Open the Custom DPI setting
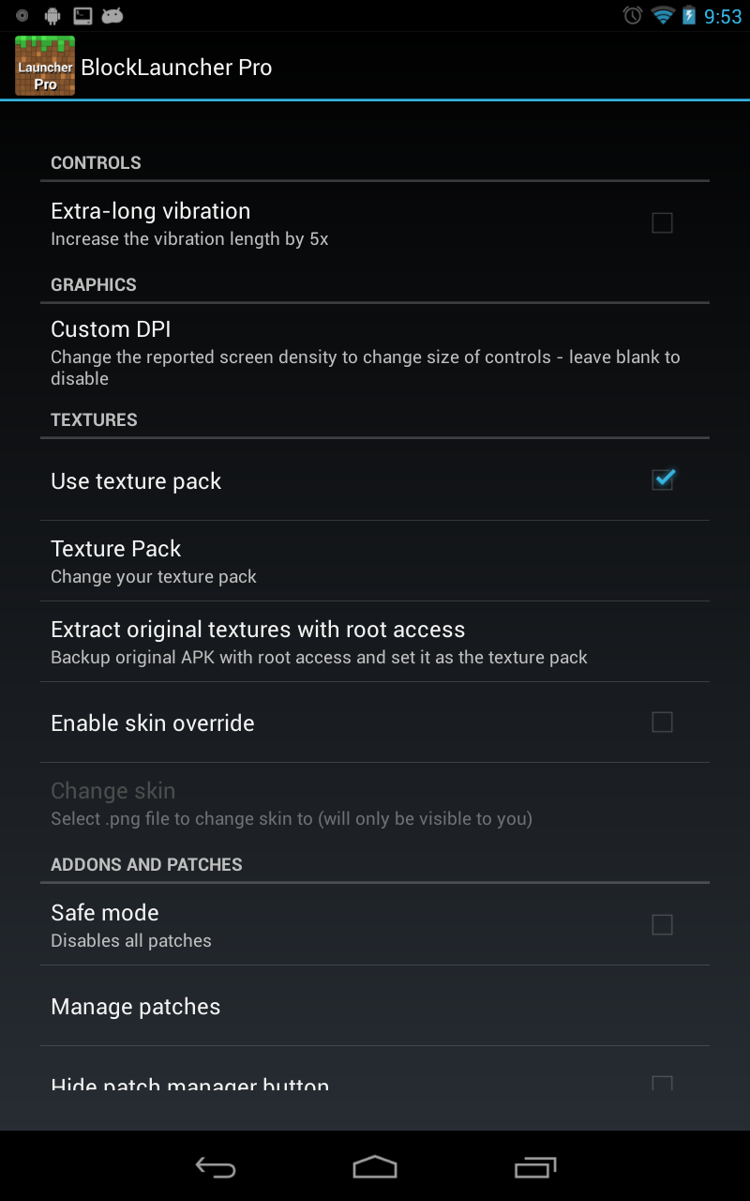This screenshot has width=750, height=1201. (375, 352)
